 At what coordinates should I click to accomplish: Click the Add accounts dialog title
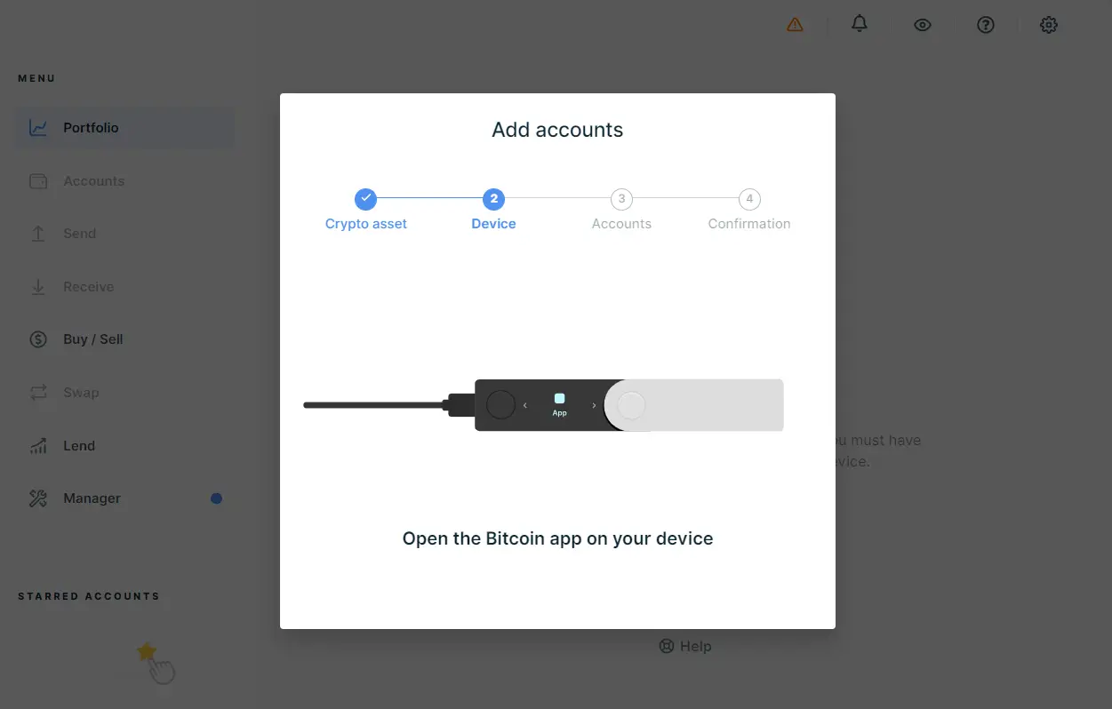[x=557, y=130]
